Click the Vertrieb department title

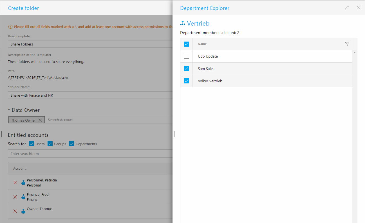tap(198, 23)
